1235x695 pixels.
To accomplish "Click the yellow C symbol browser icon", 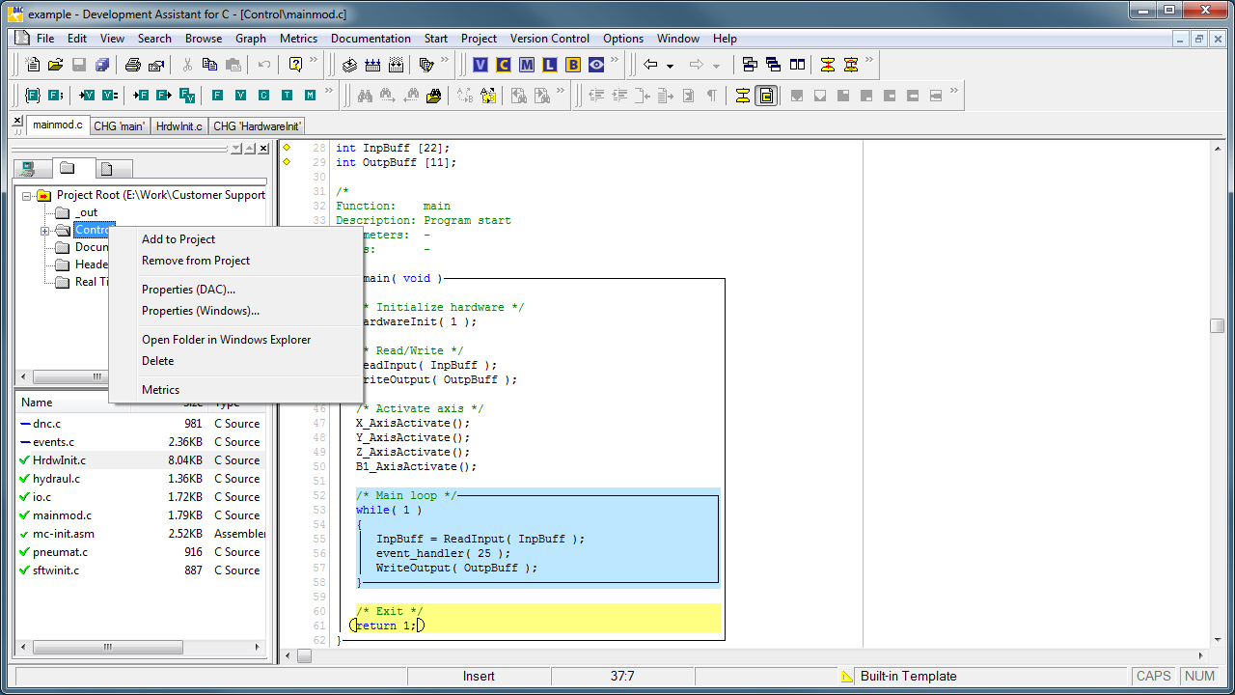I will (504, 65).
